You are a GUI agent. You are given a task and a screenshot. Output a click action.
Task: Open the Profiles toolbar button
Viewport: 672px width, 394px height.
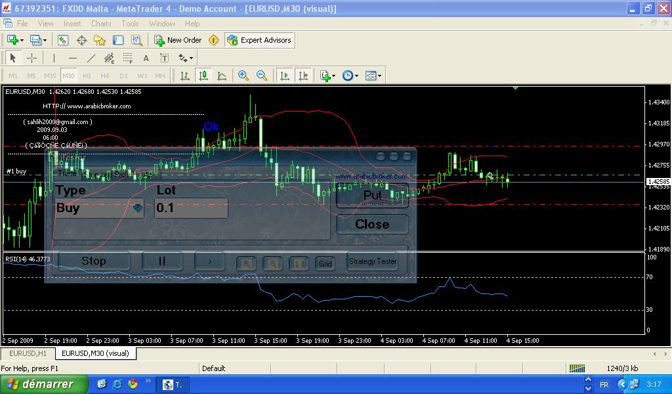point(35,40)
